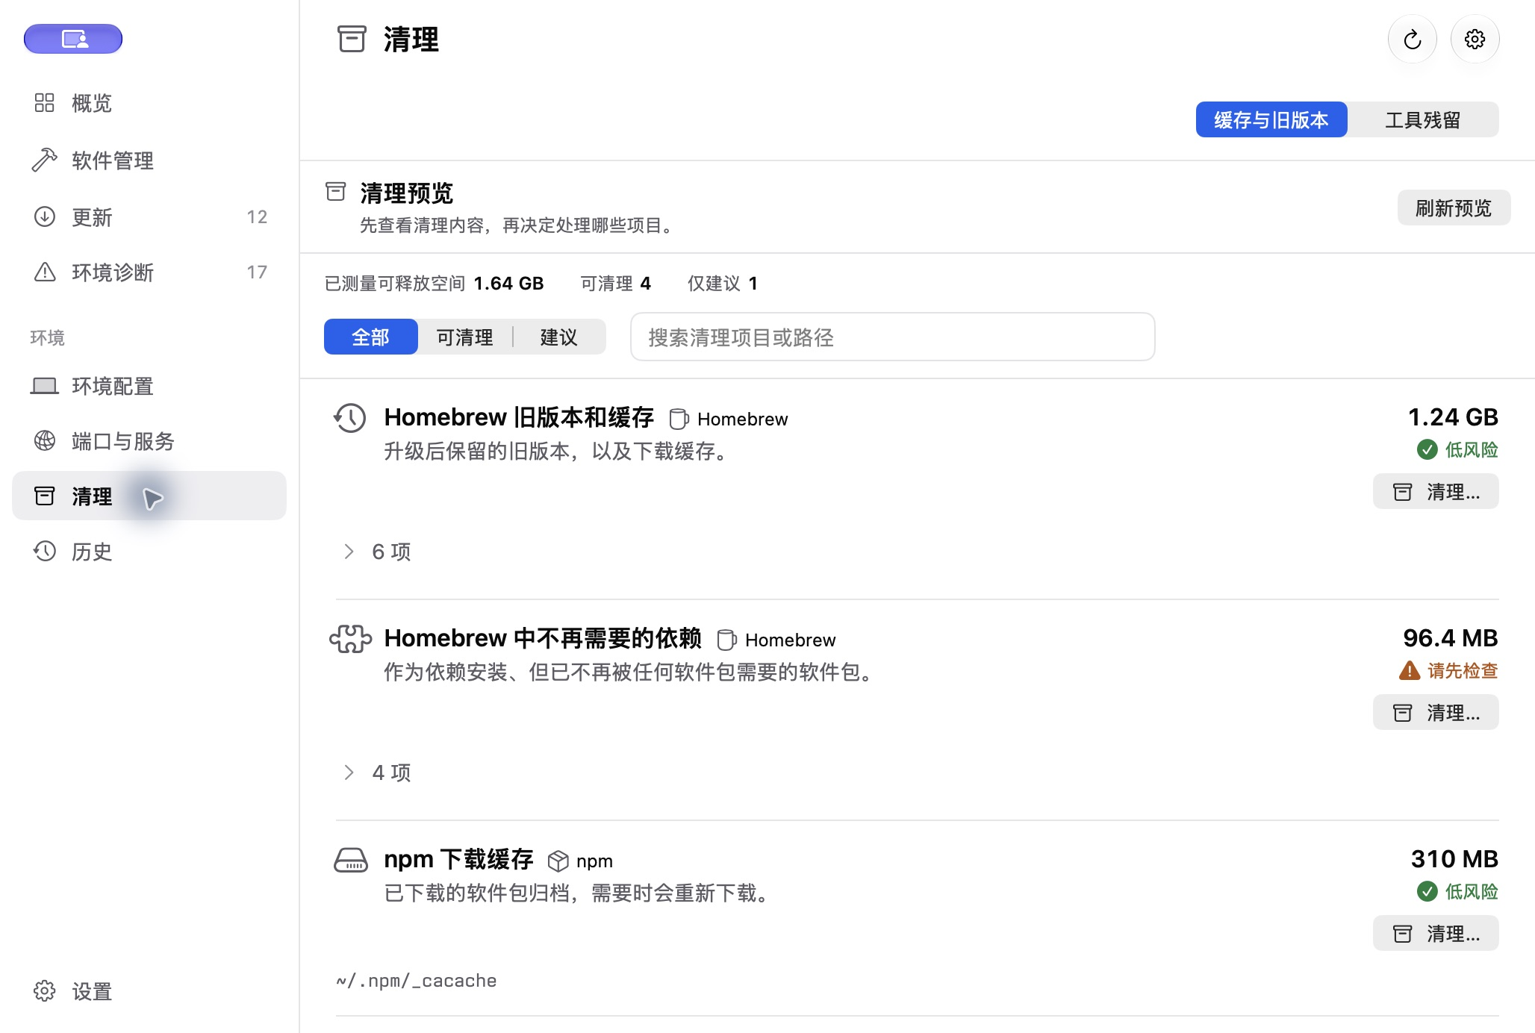Image resolution: width=1535 pixels, height=1033 pixels.
Task: Filter the list to 可清理 items
Action: (x=465, y=337)
